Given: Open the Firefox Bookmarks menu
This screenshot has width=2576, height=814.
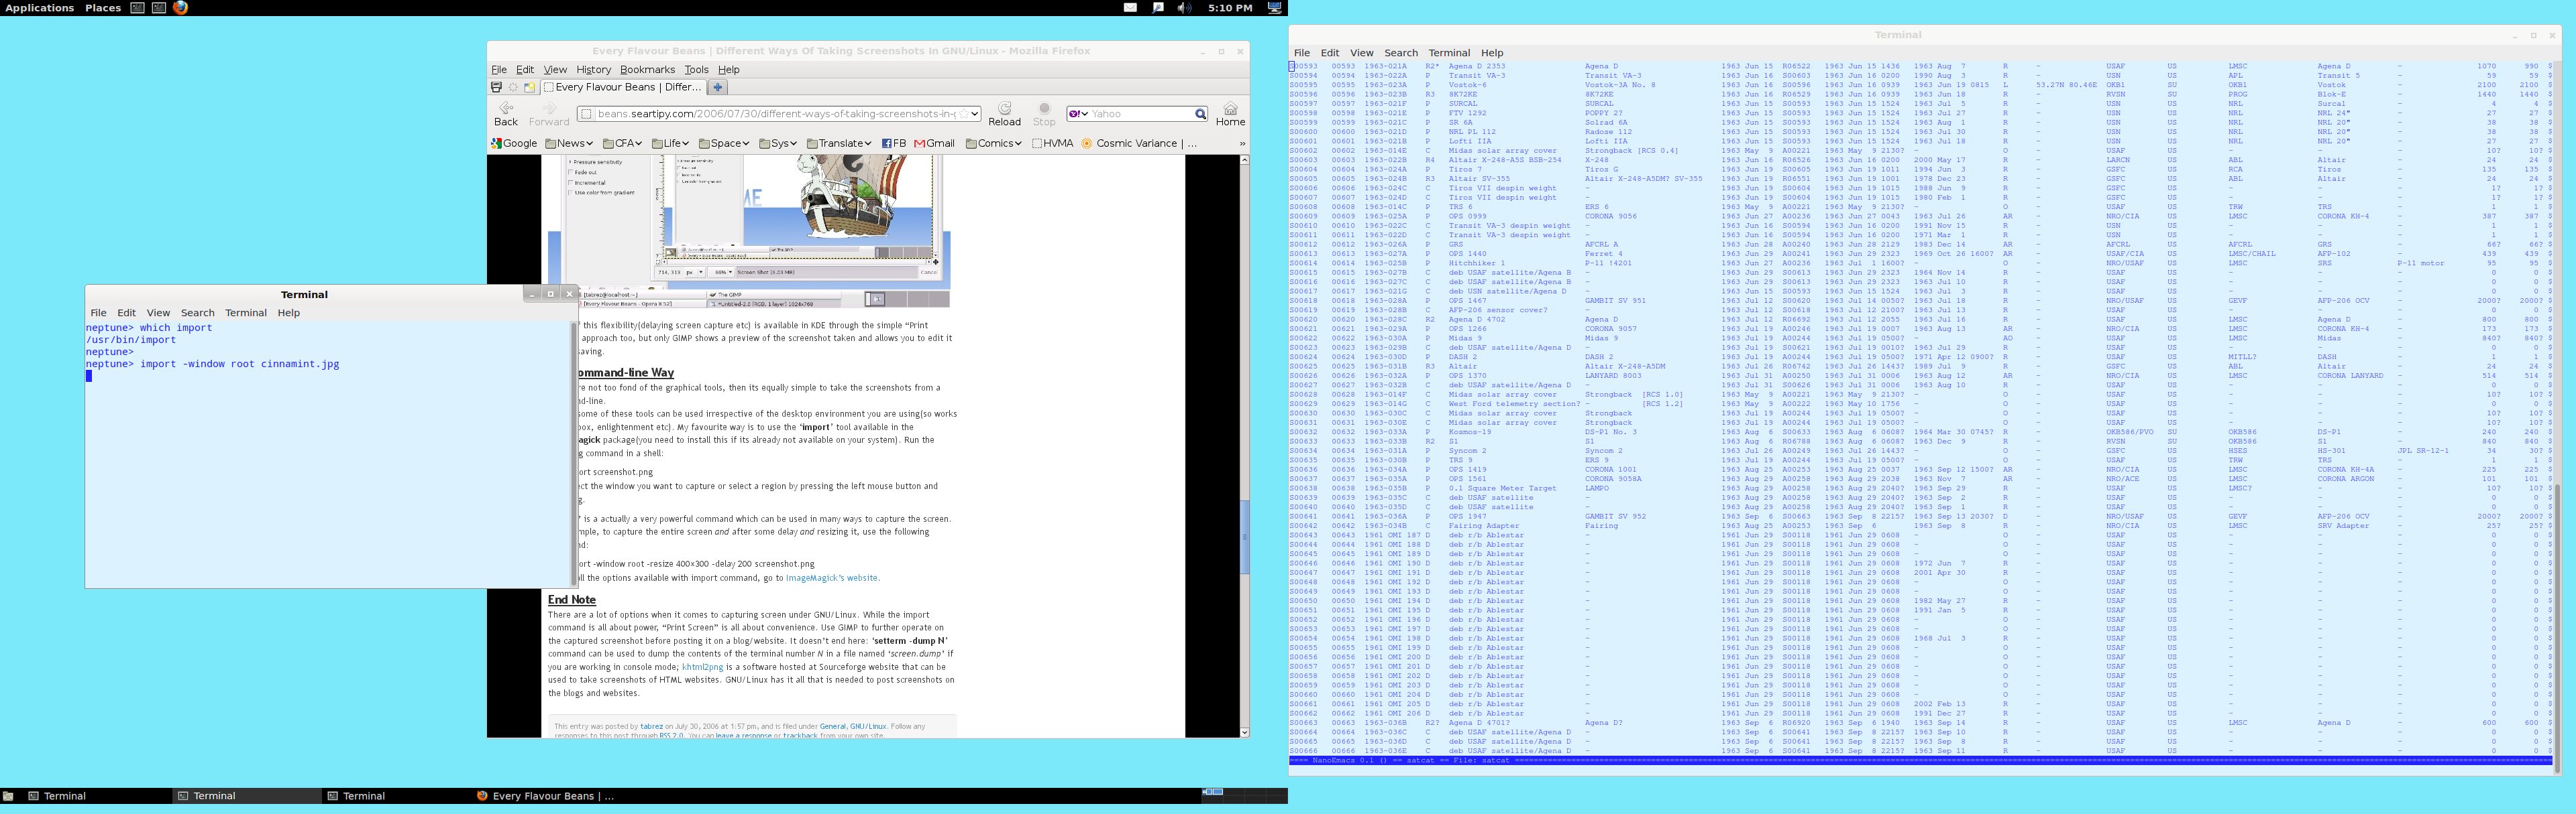Looking at the screenshot, I should (x=647, y=69).
